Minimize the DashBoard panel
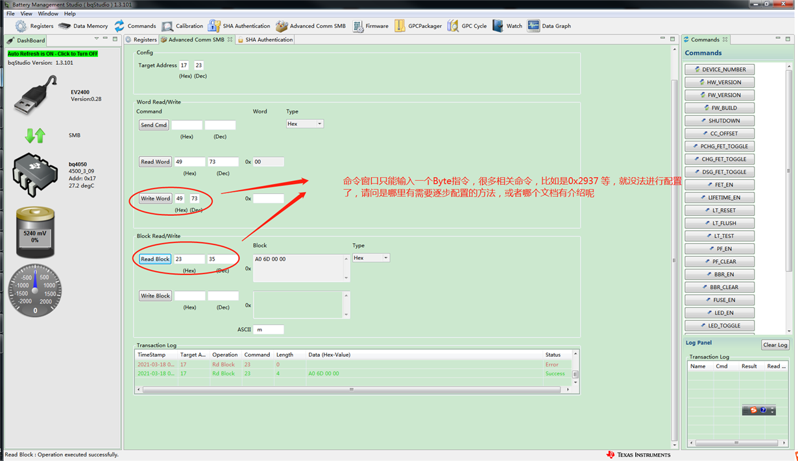 [x=106, y=39]
